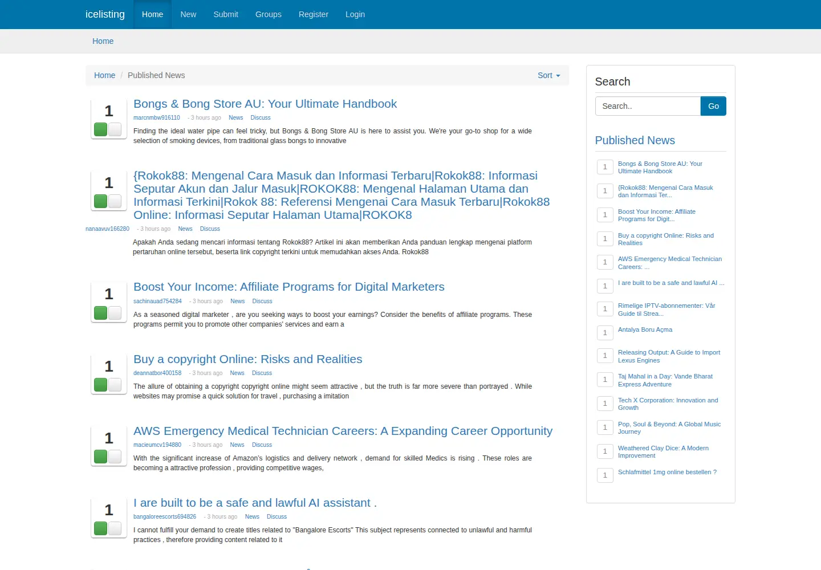Upvote the Boost Your Income post
Screen dimensions: 821x570
(101, 313)
